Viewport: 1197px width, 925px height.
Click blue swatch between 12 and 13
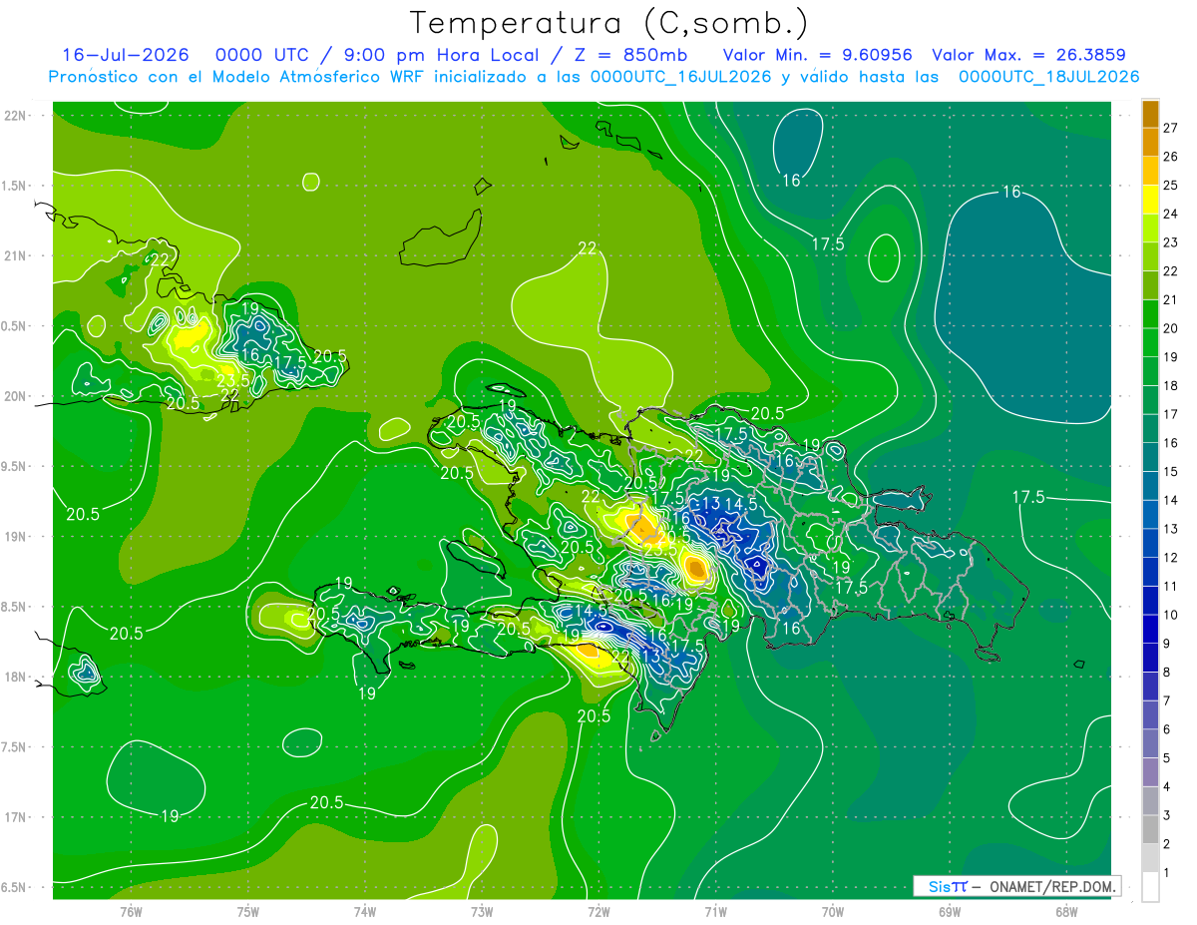pyautogui.click(x=1151, y=543)
